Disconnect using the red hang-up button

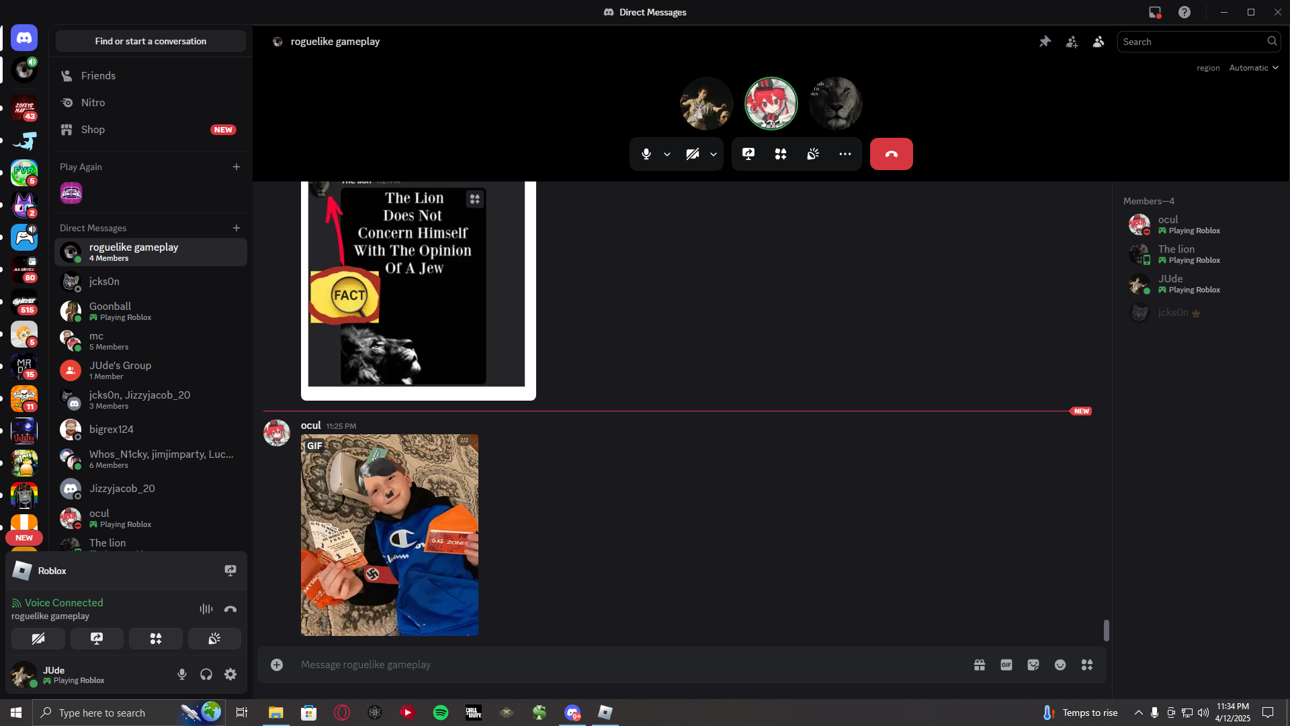pos(892,154)
